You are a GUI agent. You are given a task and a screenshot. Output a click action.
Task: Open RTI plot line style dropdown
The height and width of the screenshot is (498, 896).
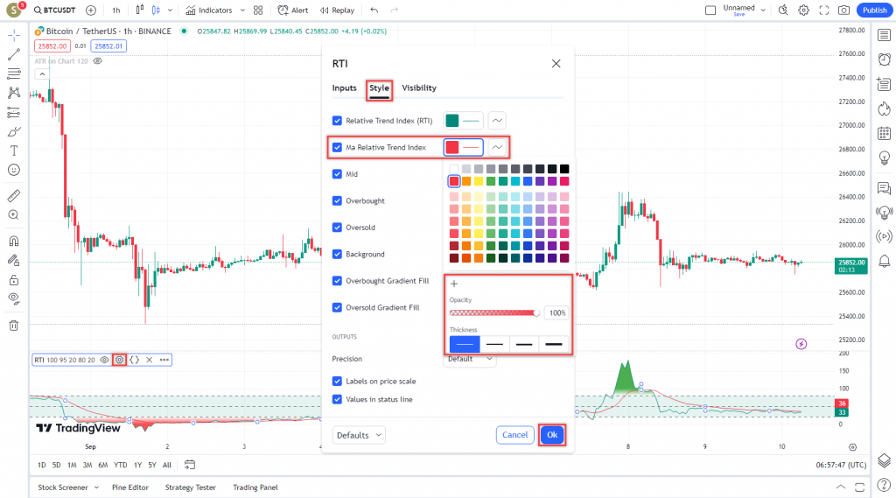tap(497, 121)
